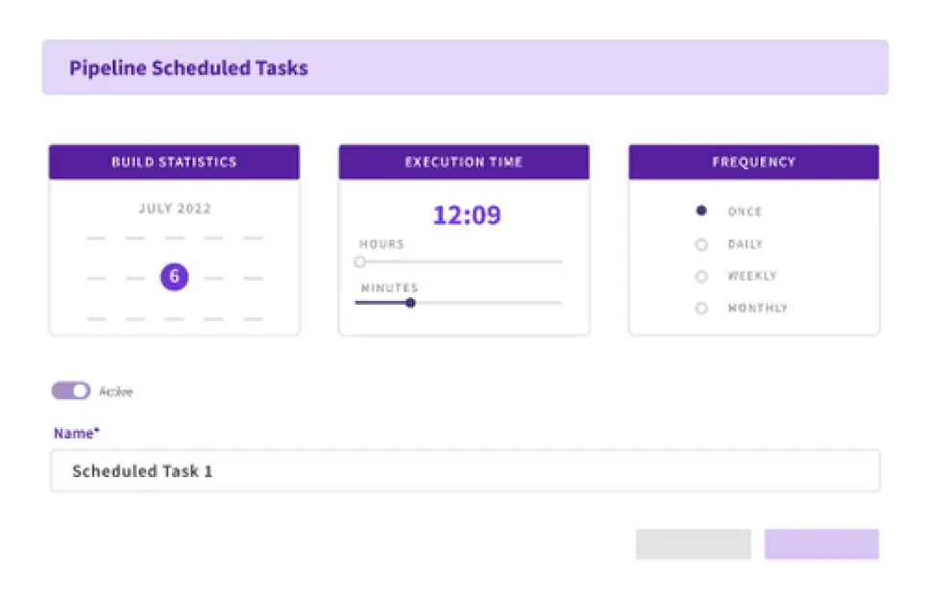The width and height of the screenshot is (929, 609).
Task: Click the Execution Time panel header
Action: click(x=464, y=162)
